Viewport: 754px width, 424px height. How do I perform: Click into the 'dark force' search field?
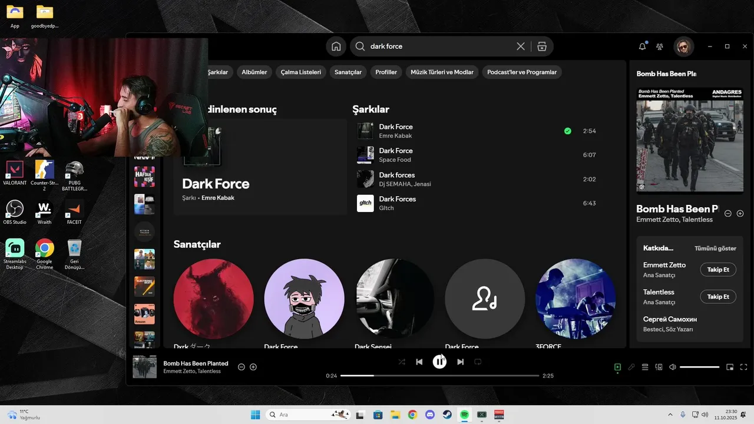coord(439,47)
